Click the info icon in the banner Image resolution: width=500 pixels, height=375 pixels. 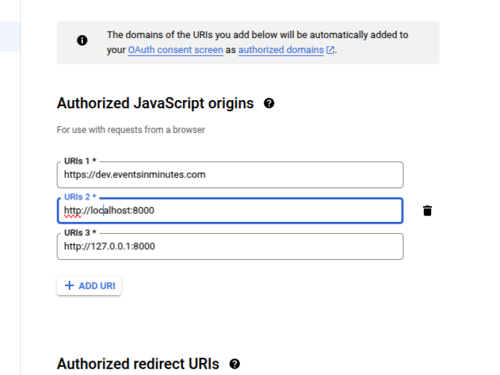tap(82, 41)
